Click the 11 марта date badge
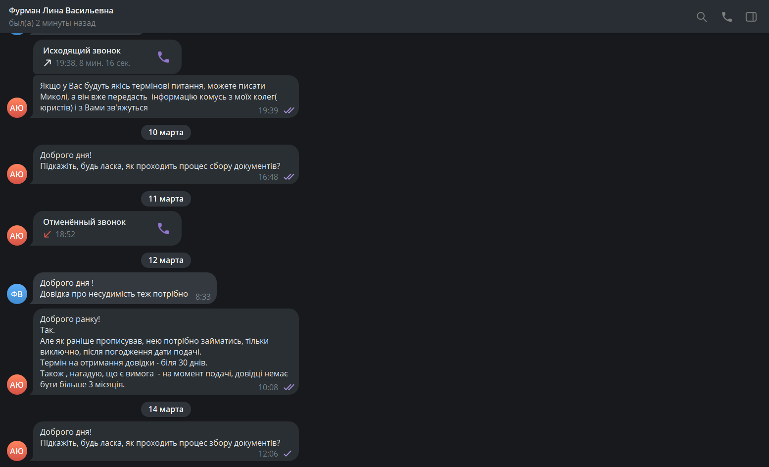 coord(166,199)
